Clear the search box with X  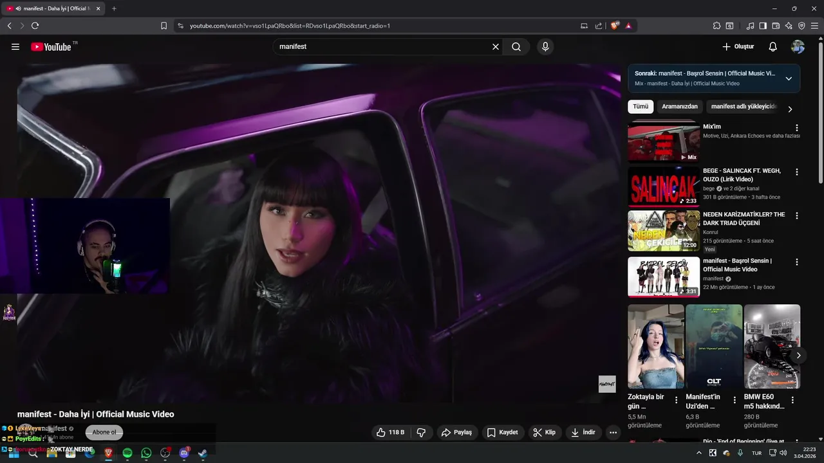pyautogui.click(x=496, y=47)
